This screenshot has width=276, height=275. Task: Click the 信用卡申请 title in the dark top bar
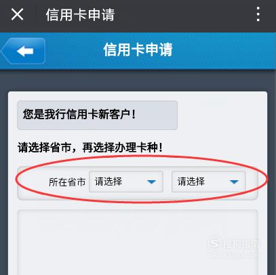(81, 15)
